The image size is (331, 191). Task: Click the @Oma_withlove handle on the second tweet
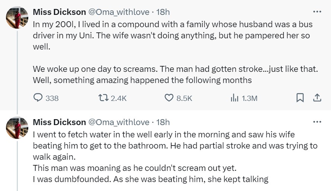[x=118, y=122]
